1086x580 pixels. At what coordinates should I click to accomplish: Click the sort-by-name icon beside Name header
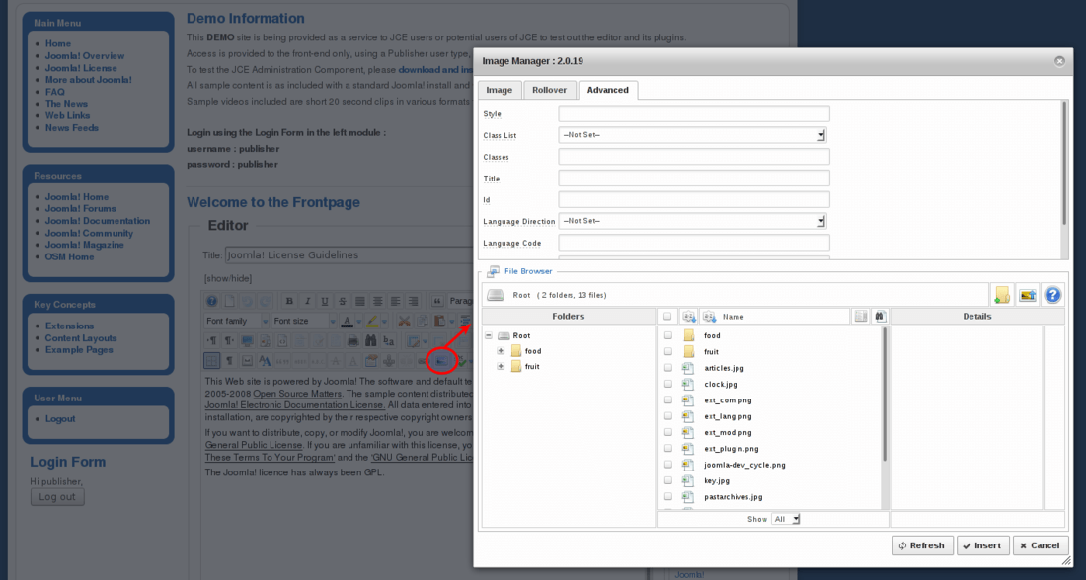pyautogui.click(x=709, y=317)
